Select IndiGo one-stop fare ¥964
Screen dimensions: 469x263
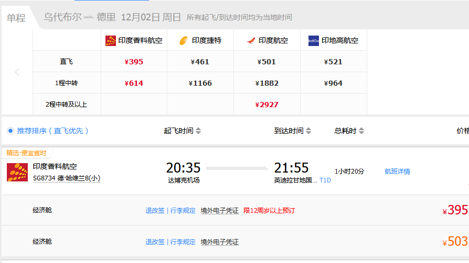point(333,83)
